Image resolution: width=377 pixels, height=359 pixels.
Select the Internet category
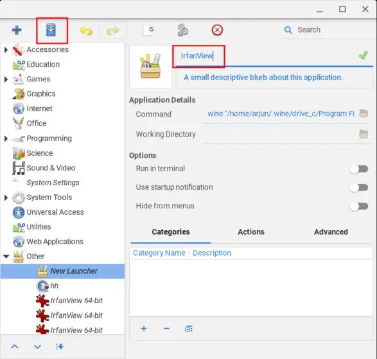click(39, 108)
